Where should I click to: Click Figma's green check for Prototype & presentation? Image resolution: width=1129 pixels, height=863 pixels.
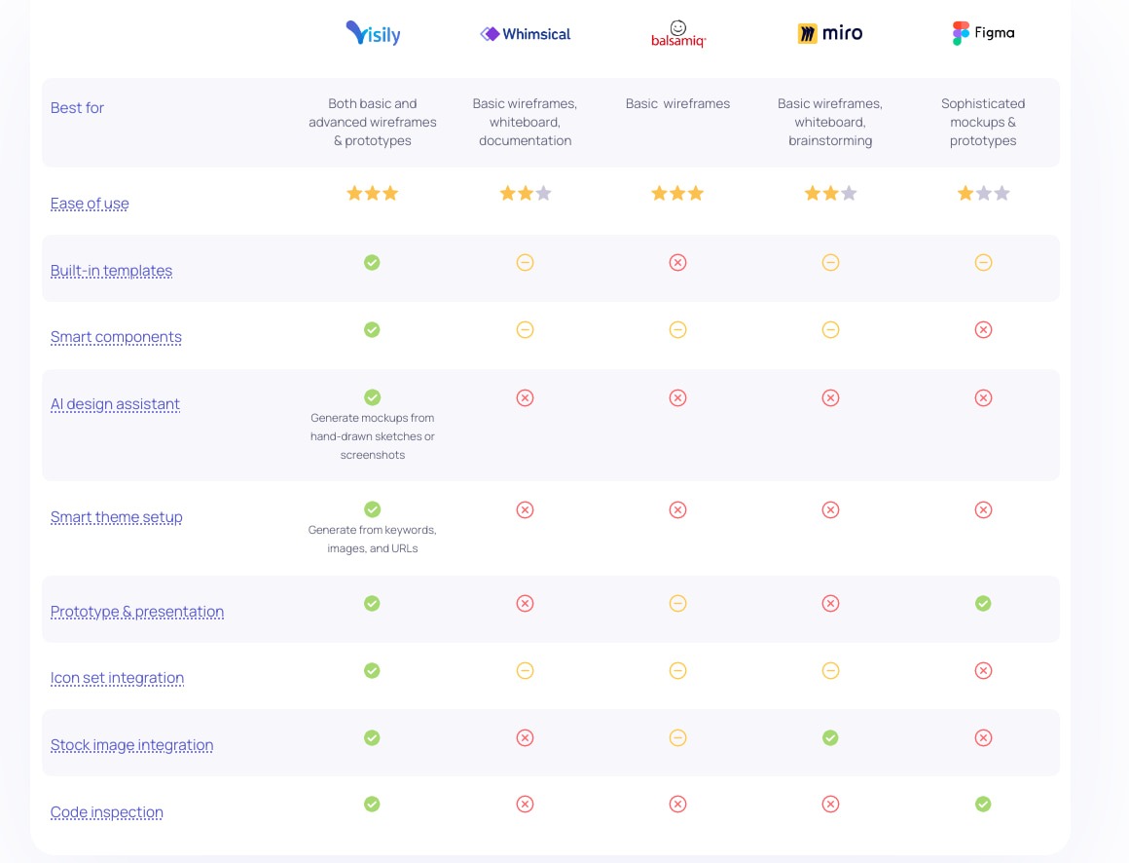(983, 603)
